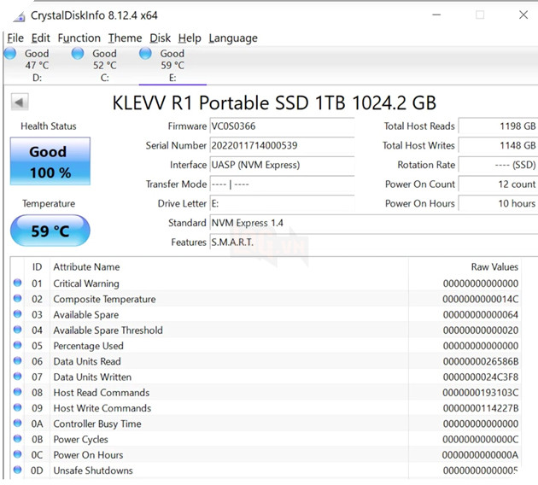The width and height of the screenshot is (538, 485).
Task: Click raw value 000000000064
Action: click(480, 314)
